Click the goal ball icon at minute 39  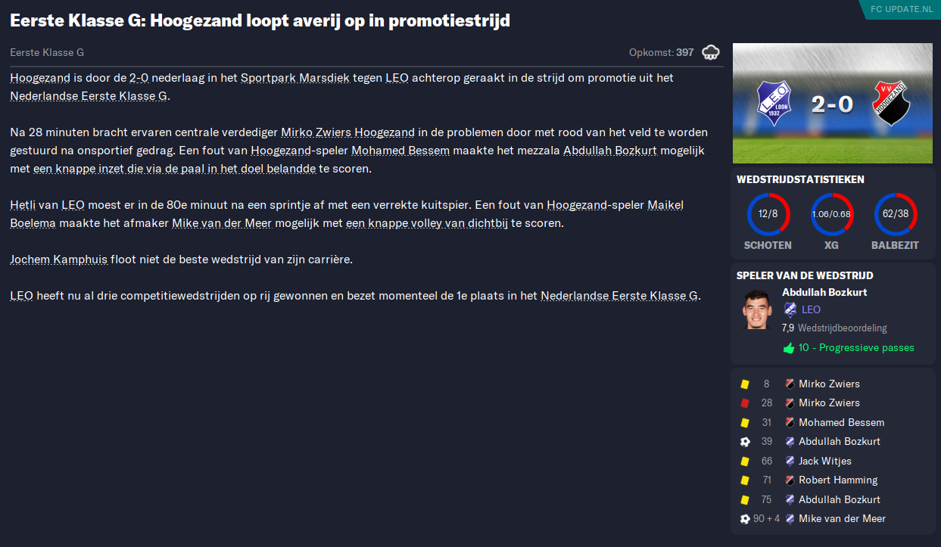pyautogui.click(x=745, y=442)
